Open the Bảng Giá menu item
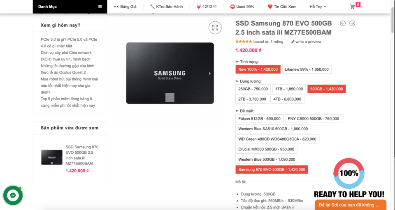 click(x=125, y=7)
